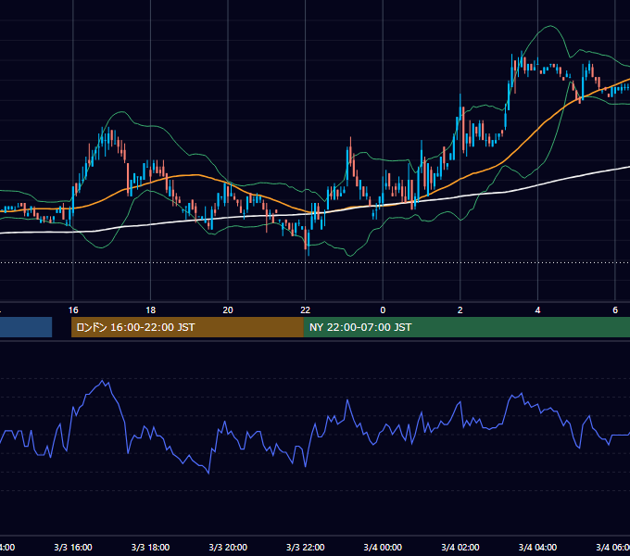Click the 3/4 04:00 date label
Image resolution: width=630 pixels, height=556 pixels.
[537, 547]
